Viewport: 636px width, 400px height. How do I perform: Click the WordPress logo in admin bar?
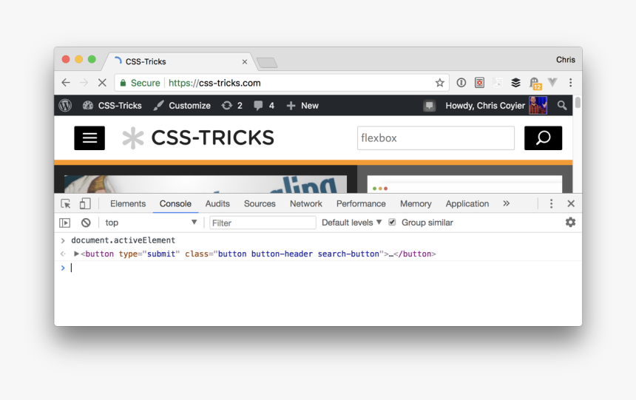65,106
